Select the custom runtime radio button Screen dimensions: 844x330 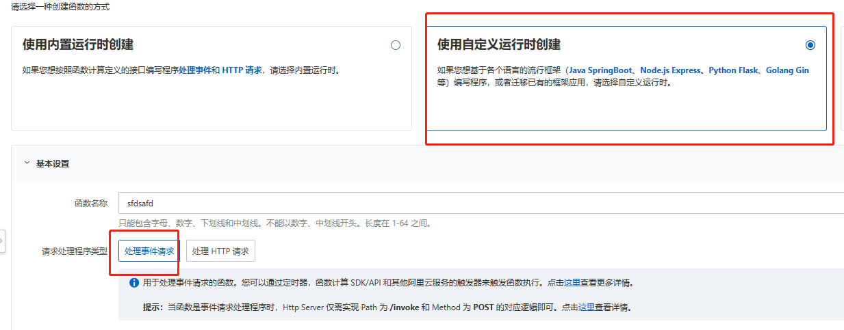[x=810, y=45]
